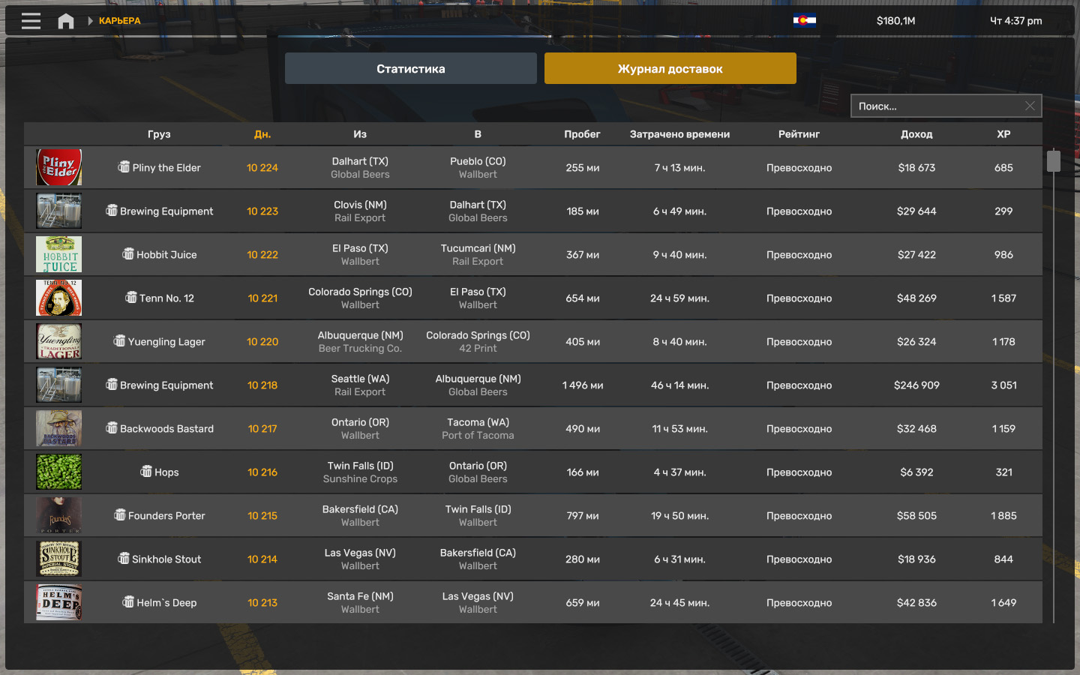
Task: Click the cargo icon beside Founders Porter
Action: pyautogui.click(x=120, y=514)
